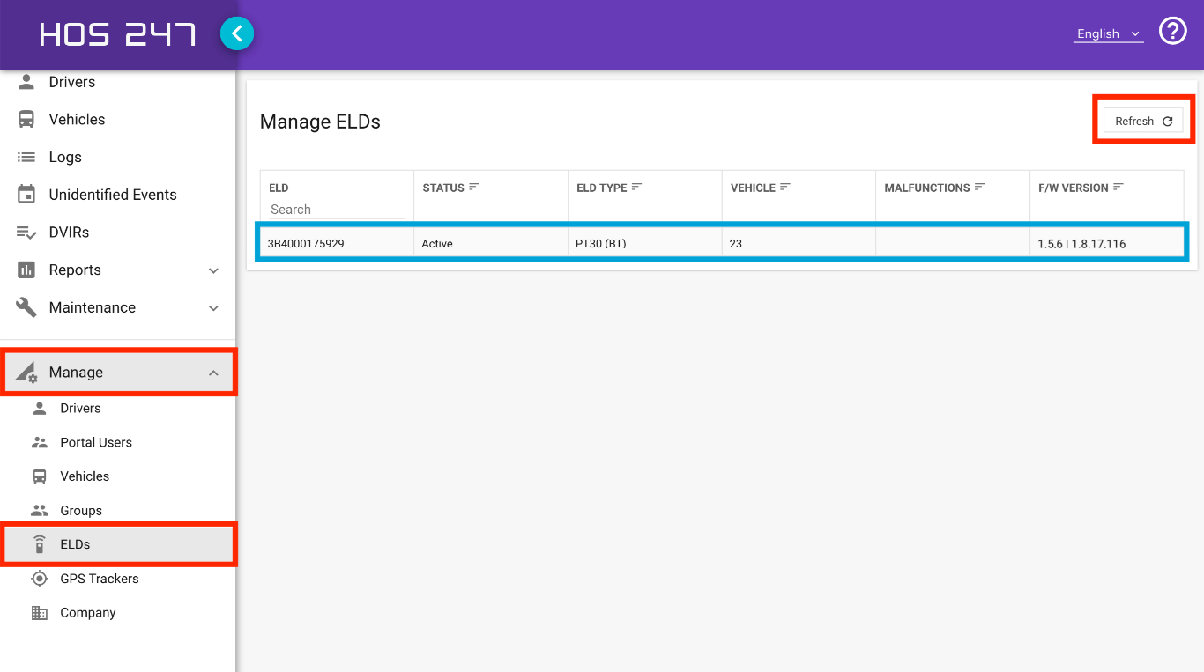Focus the ELD Search field
Screen dimensions: 1204x672
336,210
